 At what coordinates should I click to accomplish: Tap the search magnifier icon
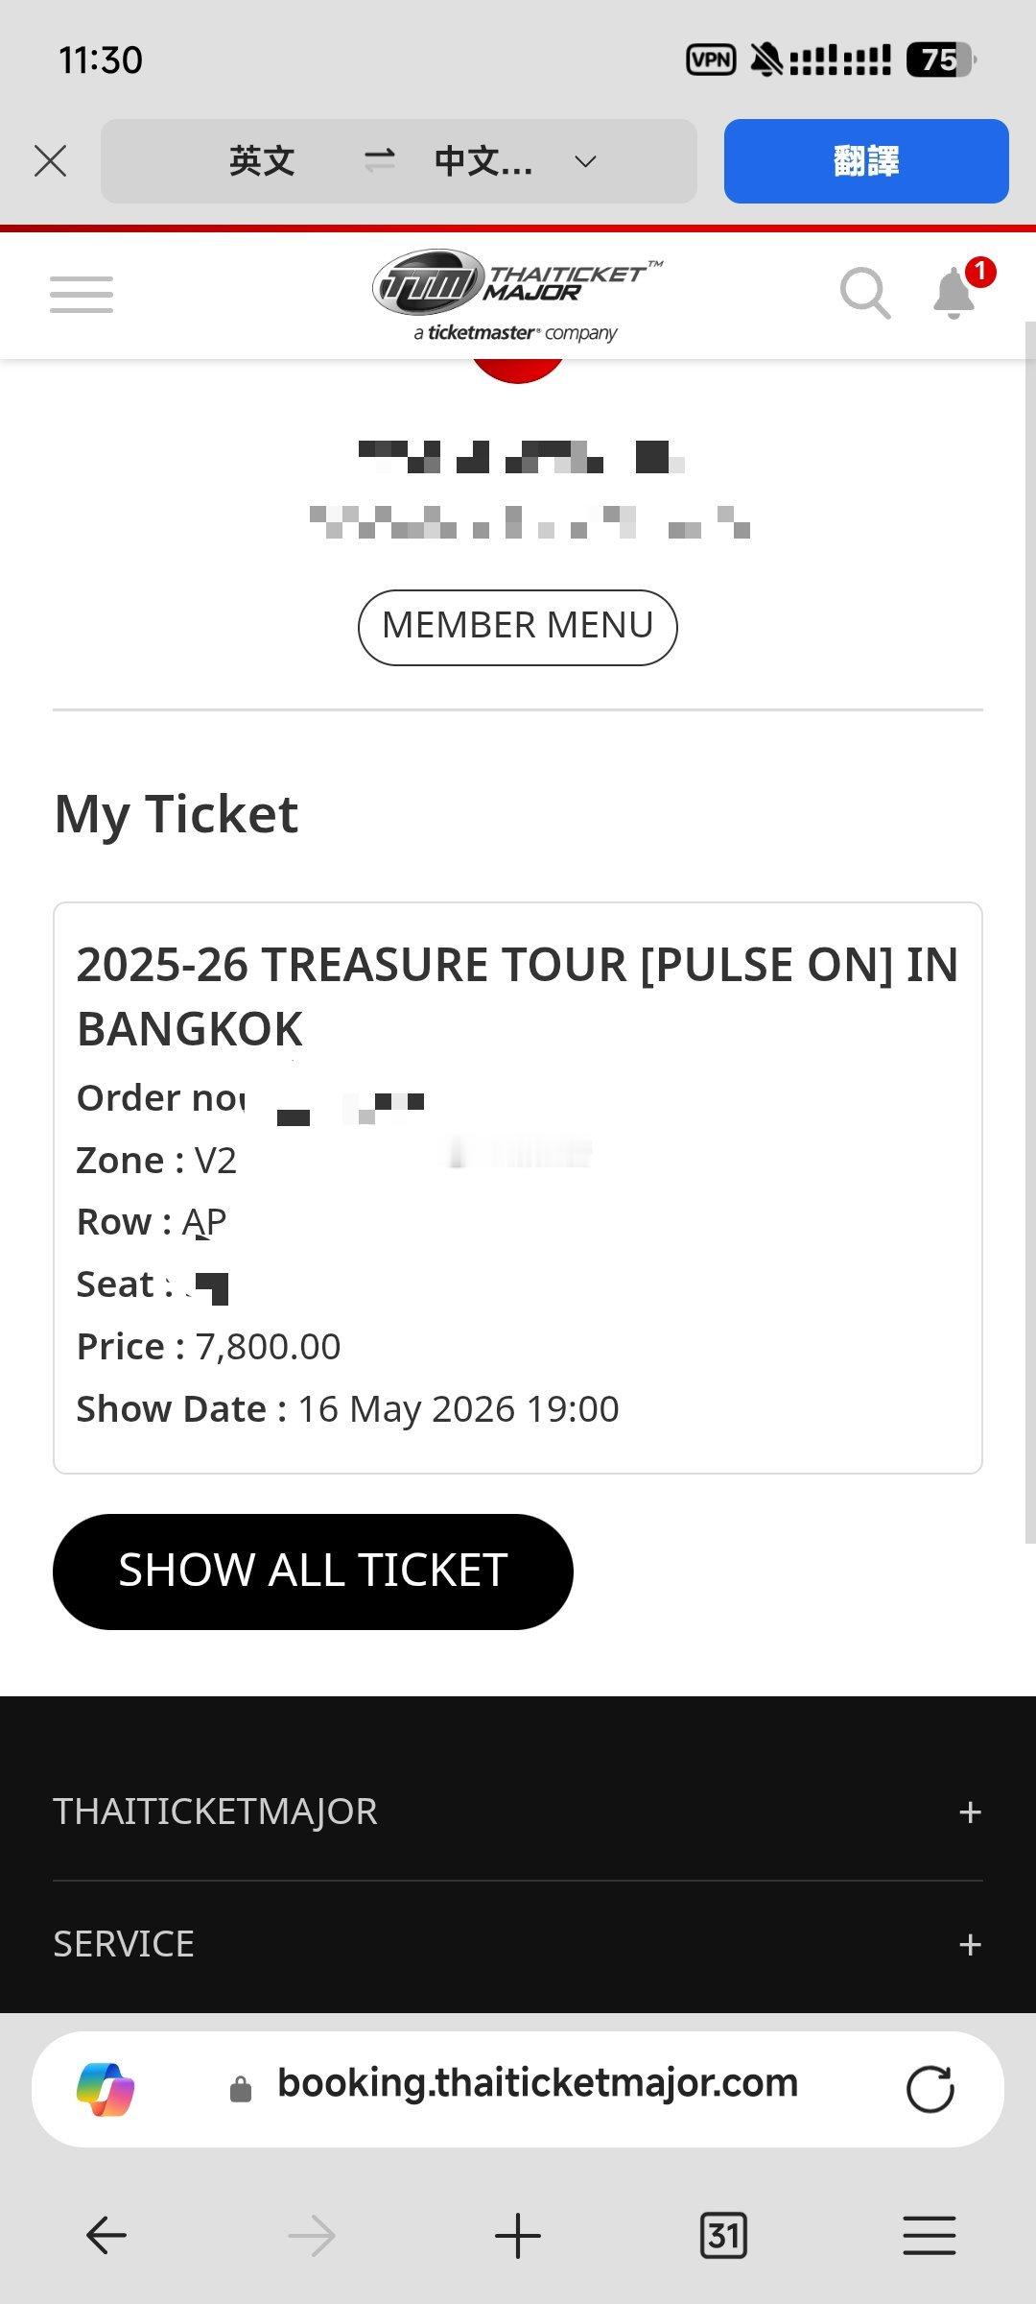pos(864,293)
